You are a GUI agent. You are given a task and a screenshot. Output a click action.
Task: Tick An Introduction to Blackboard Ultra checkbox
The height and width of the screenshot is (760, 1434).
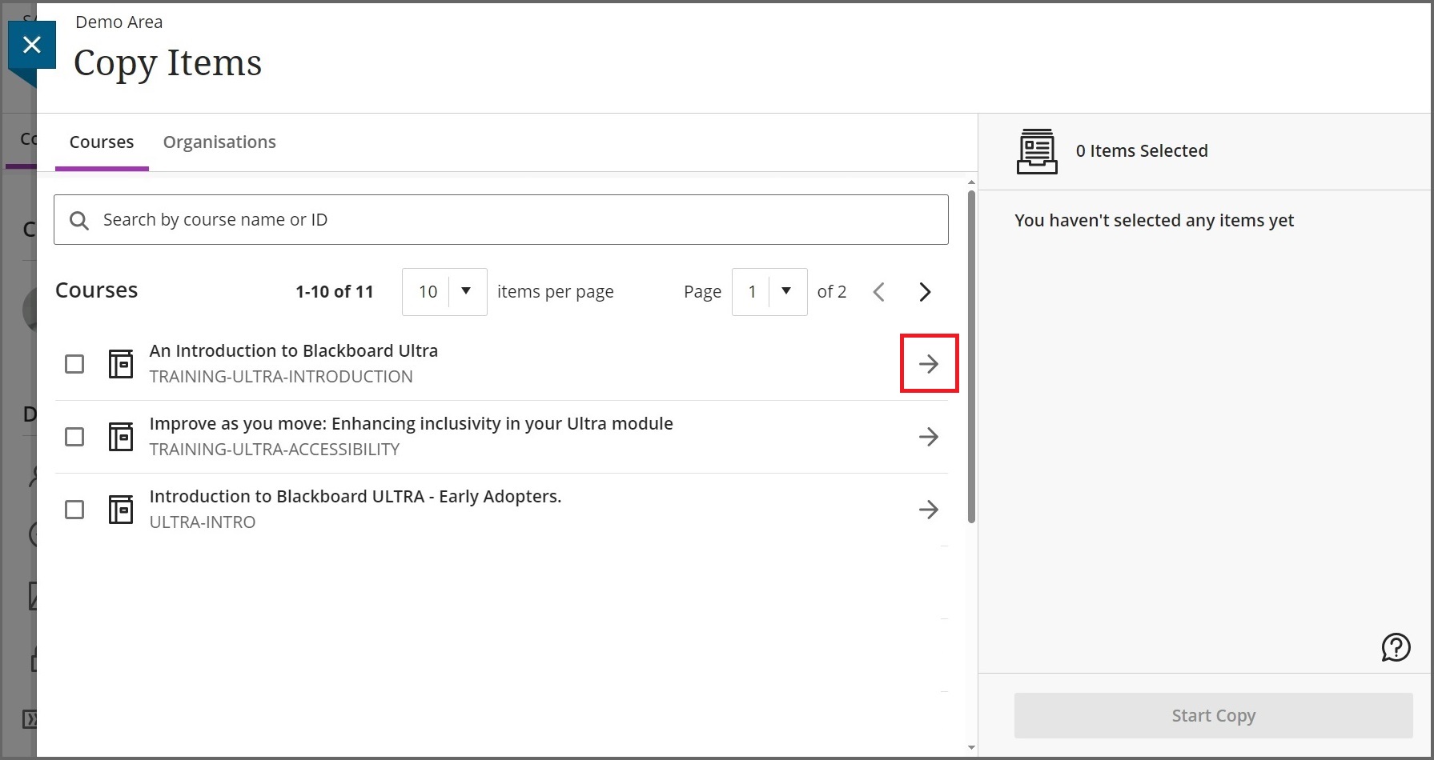[x=74, y=364]
